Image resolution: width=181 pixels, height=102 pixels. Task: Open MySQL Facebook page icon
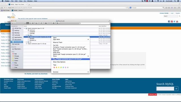click(x=169, y=22)
